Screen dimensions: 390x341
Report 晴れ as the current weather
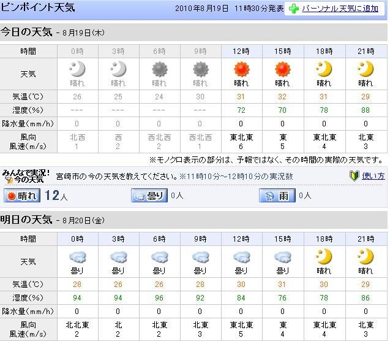22,196
